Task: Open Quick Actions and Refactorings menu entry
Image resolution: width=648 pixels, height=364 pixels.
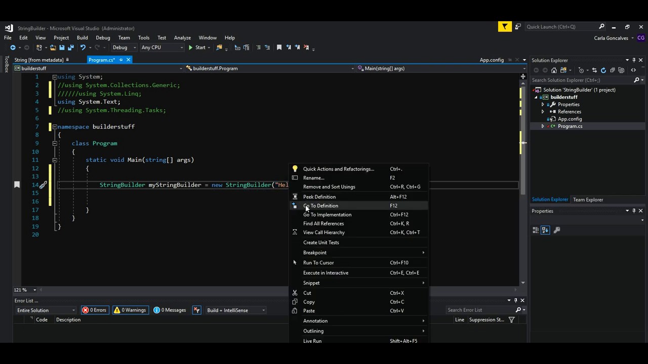Action: (x=359, y=169)
